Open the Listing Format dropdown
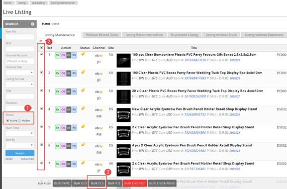287x189 pixels. pyautogui.click(x=20, y=85)
